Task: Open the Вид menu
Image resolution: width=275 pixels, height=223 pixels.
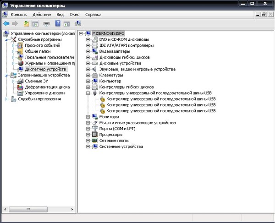Action: [60, 15]
